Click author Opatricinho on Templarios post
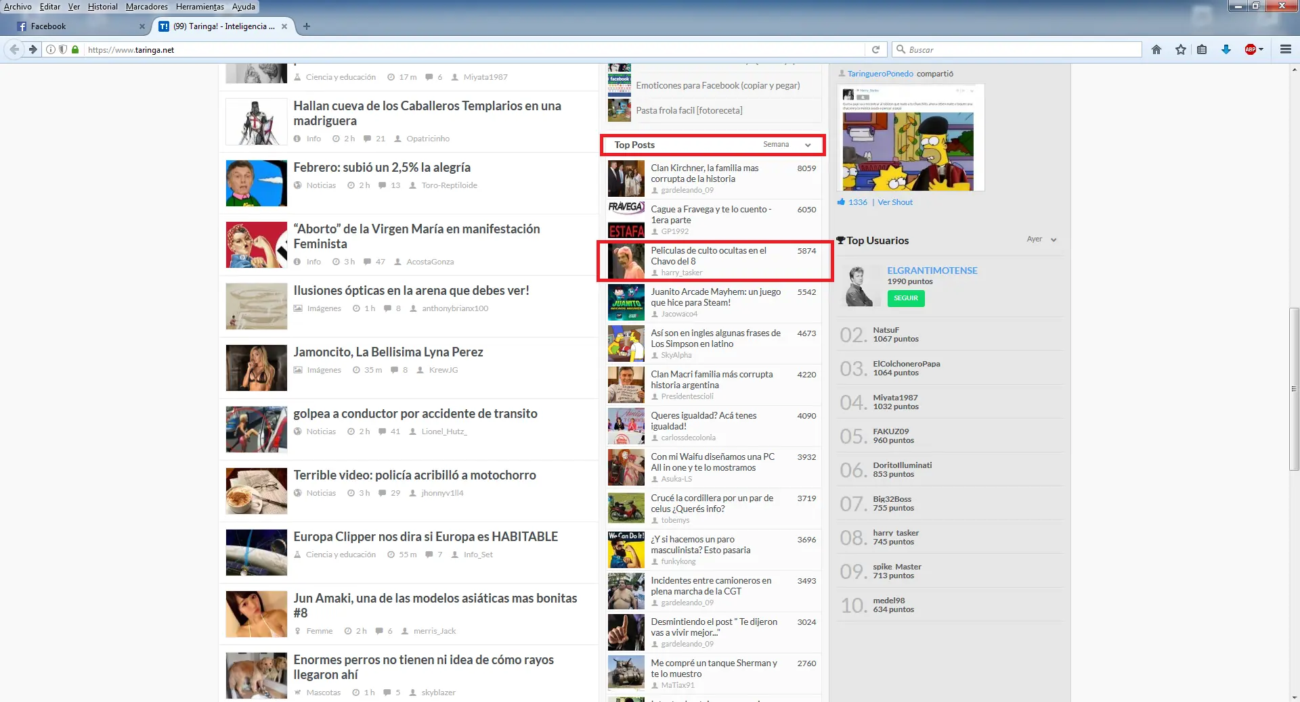 [427, 139]
